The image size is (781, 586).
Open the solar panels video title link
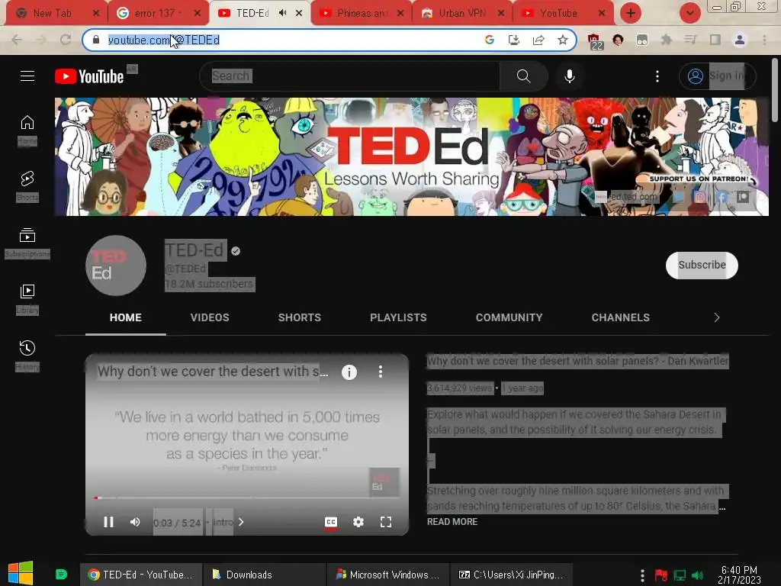(578, 361)
